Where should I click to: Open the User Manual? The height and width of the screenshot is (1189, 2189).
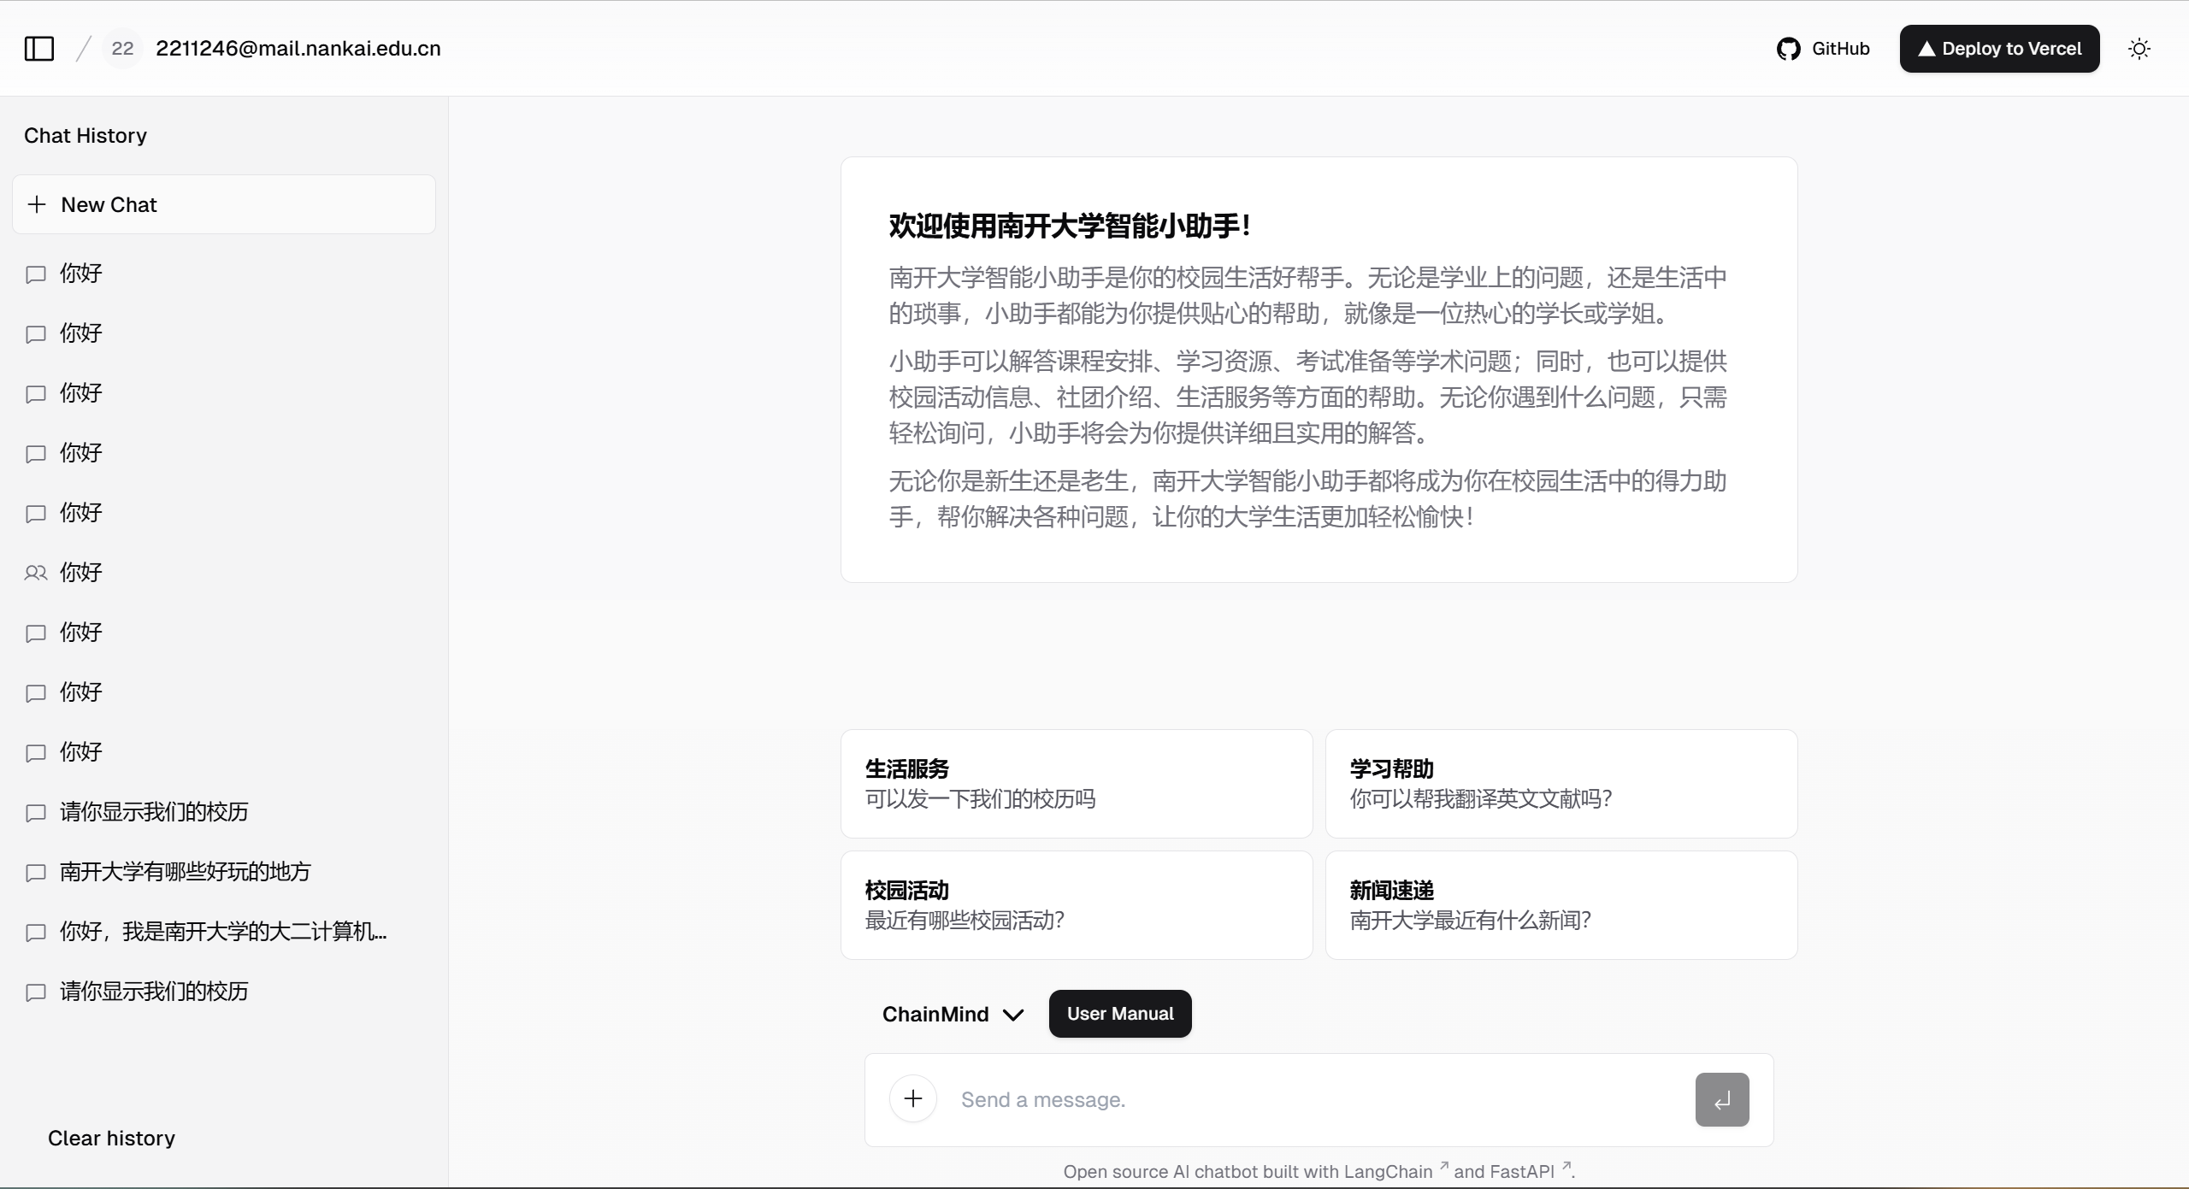[x=1120, y=1014]
